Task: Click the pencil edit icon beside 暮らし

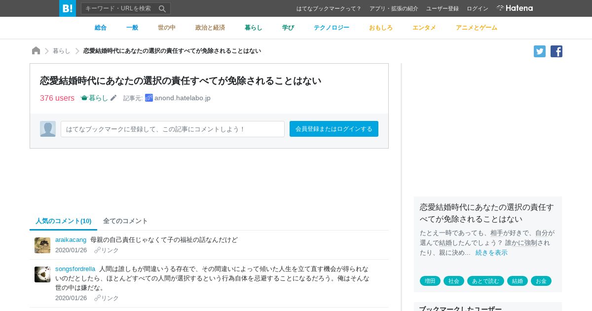Action: tap(113, 98)
